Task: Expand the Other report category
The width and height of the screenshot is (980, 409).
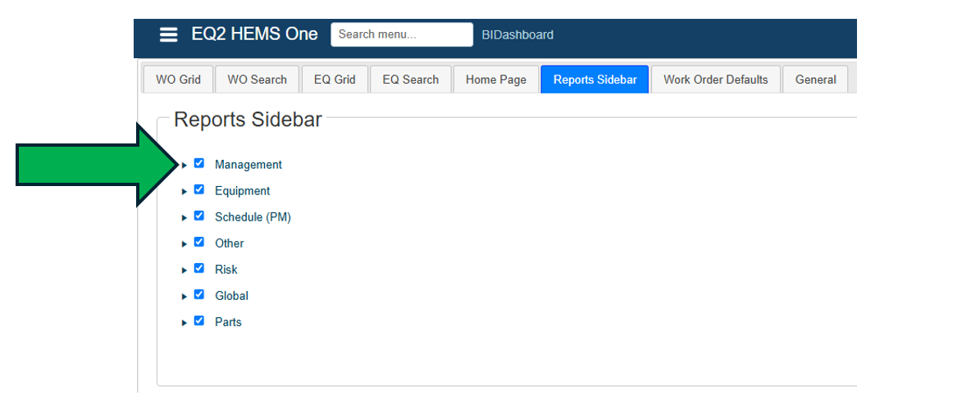Action: 185,243
